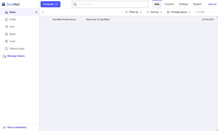Click the Sort by arrows icon
The height and width of the screenshot is (131, 218).
[148, 12]
